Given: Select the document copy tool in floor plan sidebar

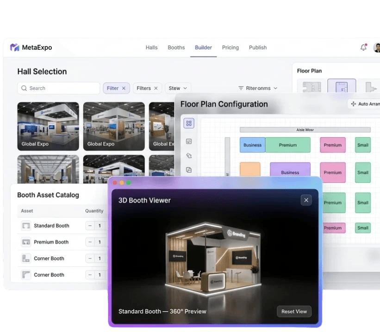Looking at the screenshot, I should click(189, 170).
